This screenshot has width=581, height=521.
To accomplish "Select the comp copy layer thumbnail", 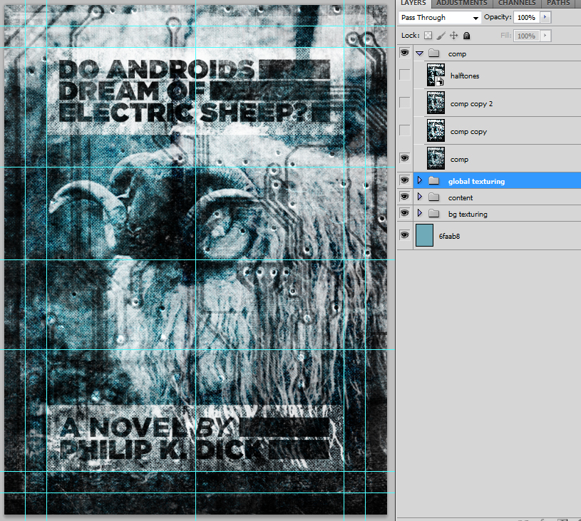I will [x=436, y=130].
